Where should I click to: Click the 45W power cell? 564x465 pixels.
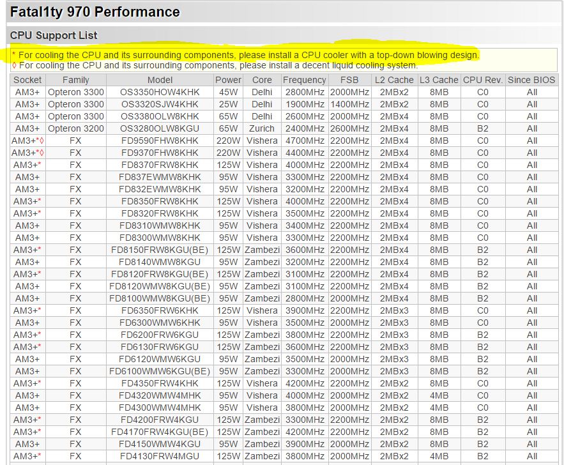tap(228, 92)
